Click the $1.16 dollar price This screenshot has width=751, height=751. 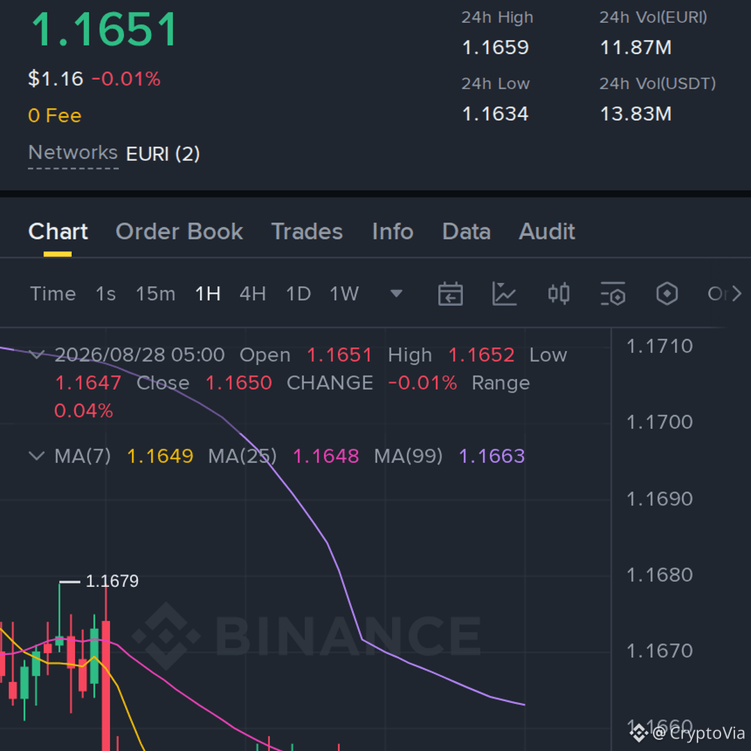[x=56, y=79]
